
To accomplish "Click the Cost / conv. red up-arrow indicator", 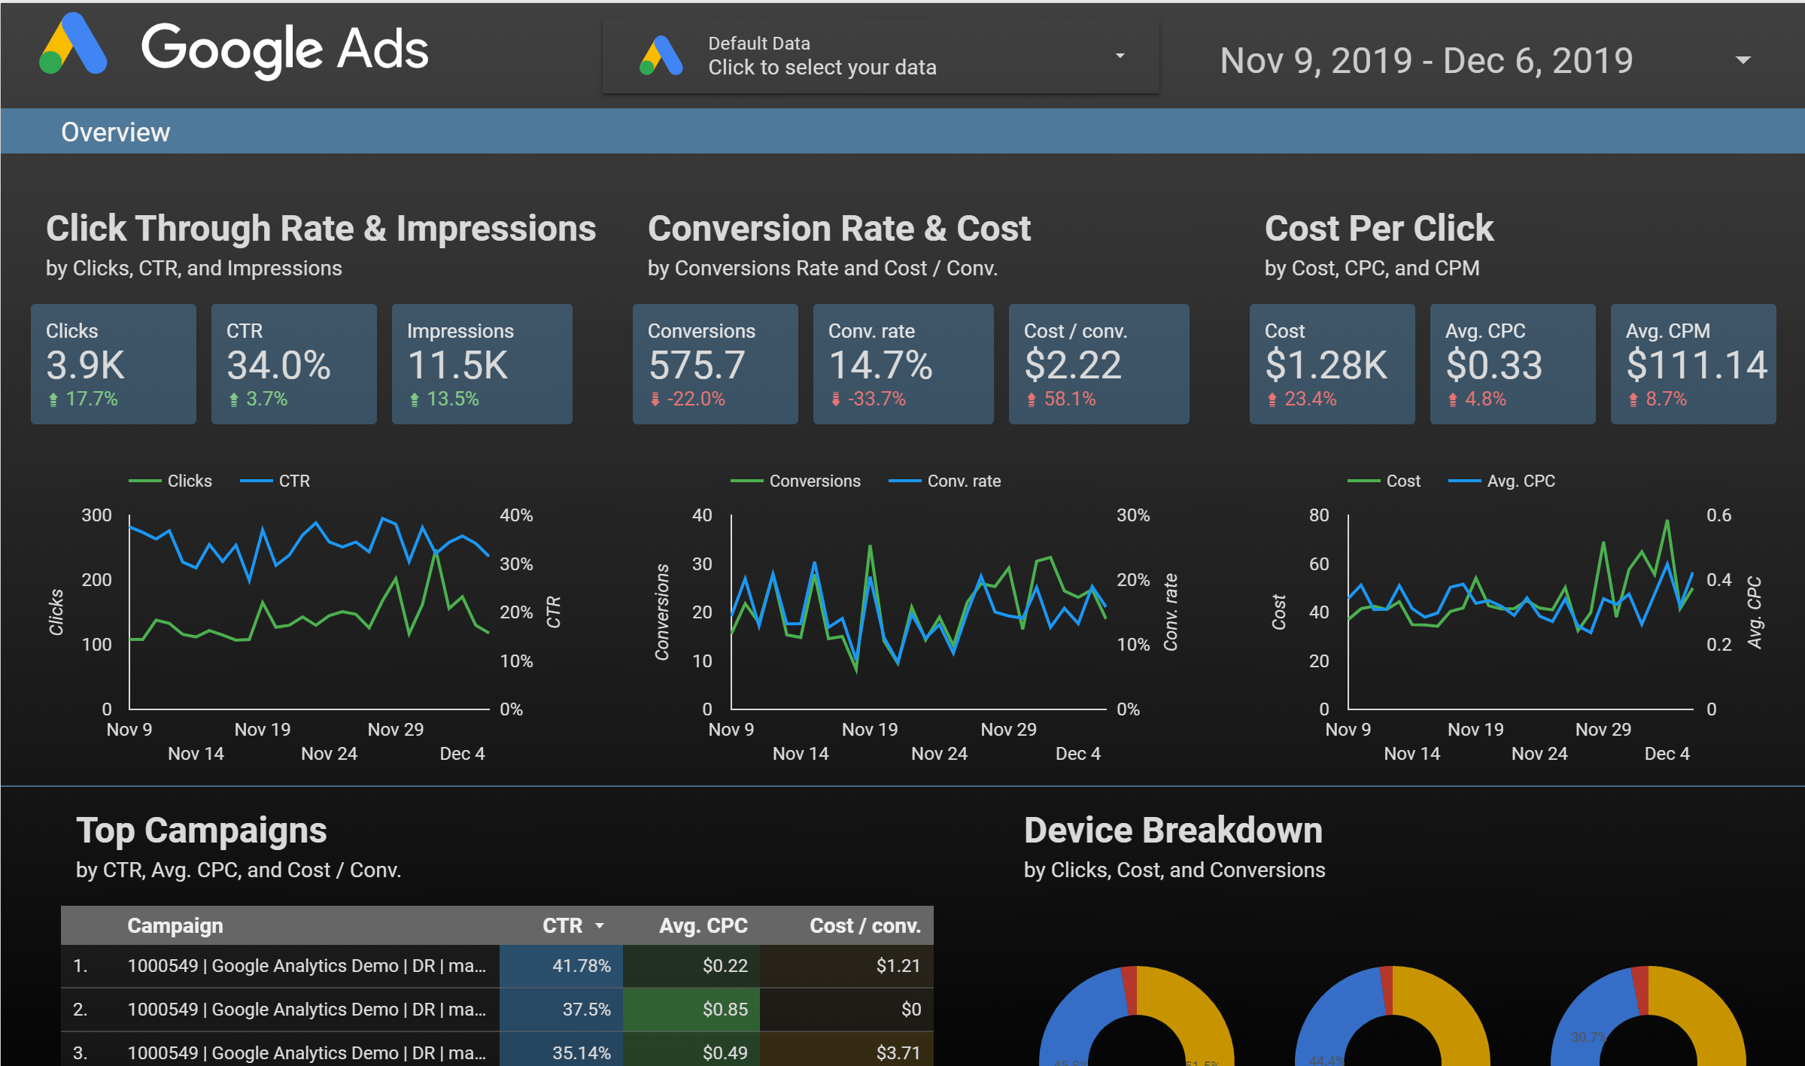I will [1032, 399].
